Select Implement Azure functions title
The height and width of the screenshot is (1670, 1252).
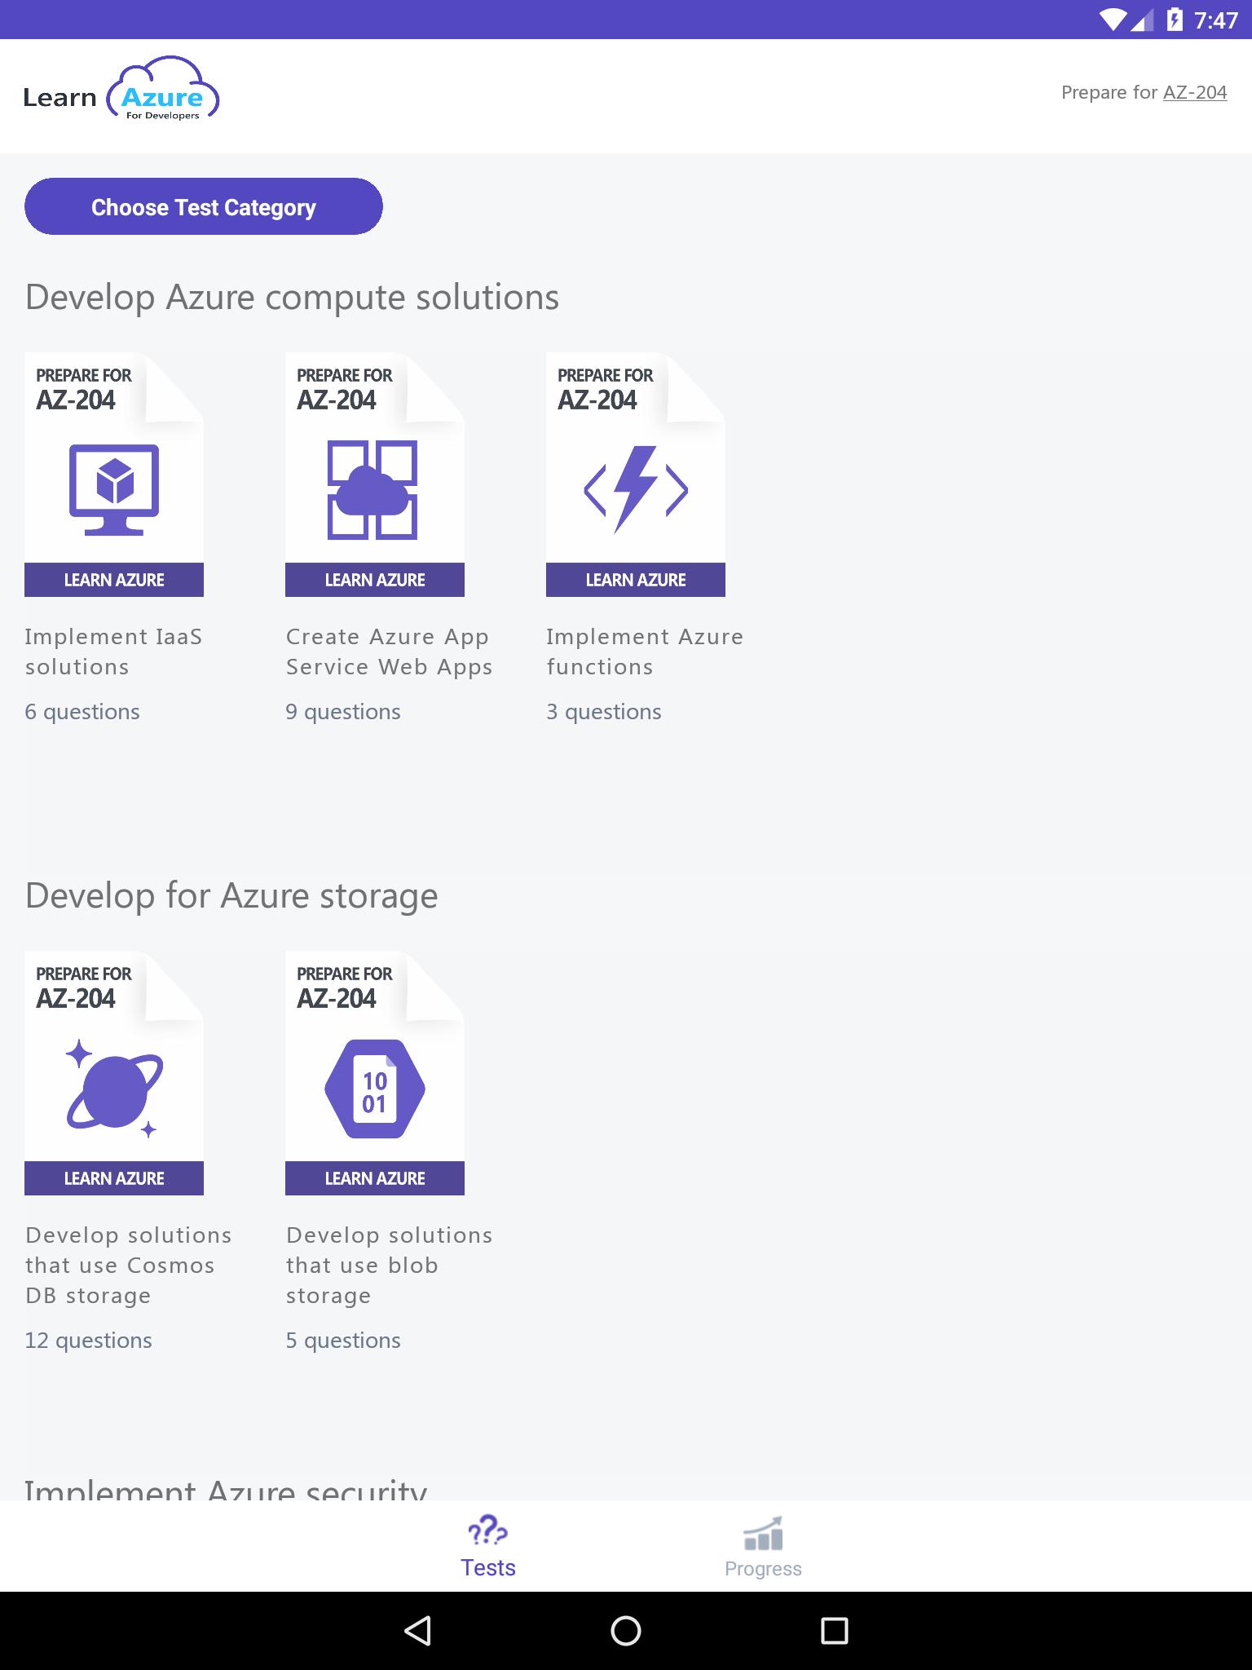click(x=645, y=652)
